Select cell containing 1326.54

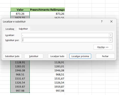pos(20,82)
